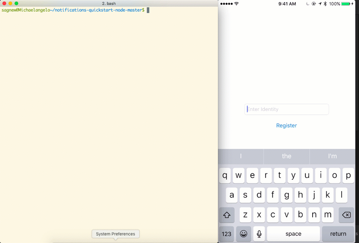
Task: Tap the Register link
Action: coord(286,125)
